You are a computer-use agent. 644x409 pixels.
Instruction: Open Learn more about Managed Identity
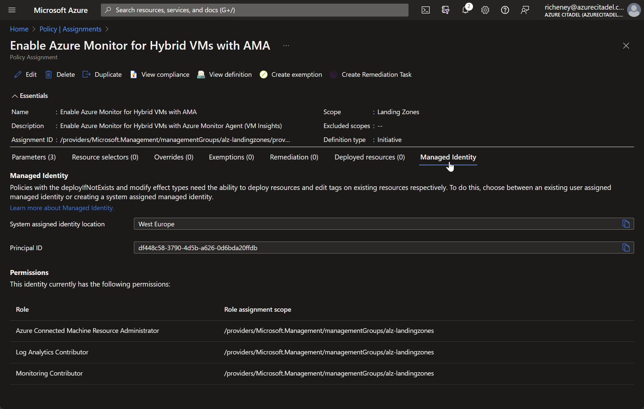click(62, 208)
